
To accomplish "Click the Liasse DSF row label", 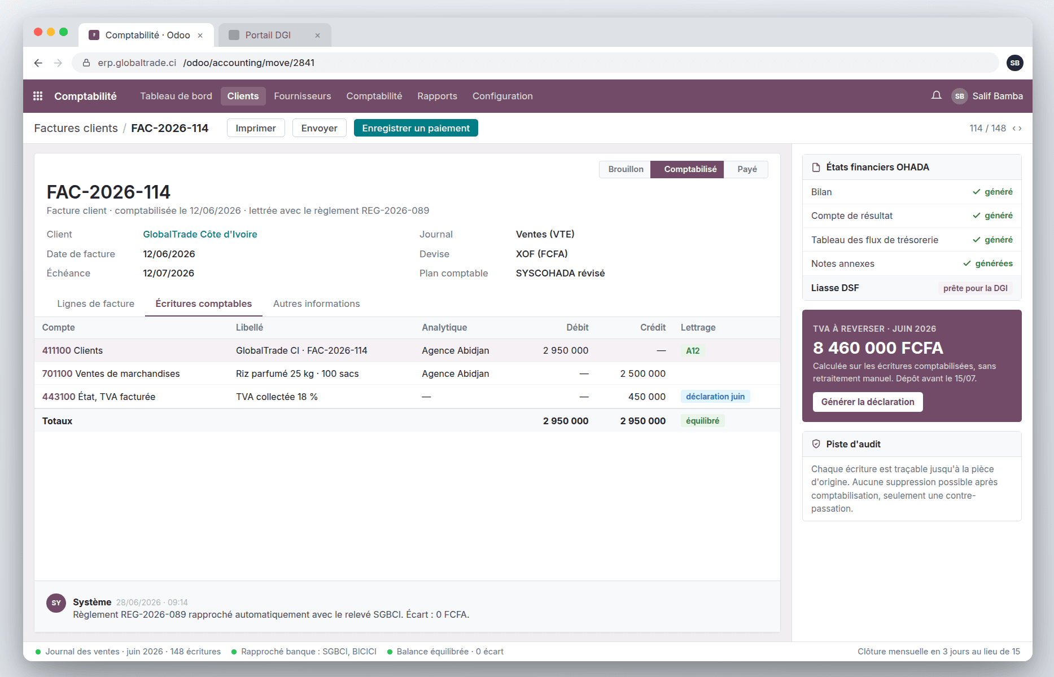I will click(x=835, y=288).
